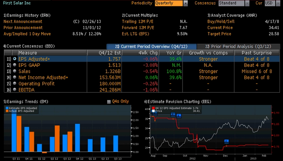
Task: Select the EBITDA radio button
Action: coord(15,89)
